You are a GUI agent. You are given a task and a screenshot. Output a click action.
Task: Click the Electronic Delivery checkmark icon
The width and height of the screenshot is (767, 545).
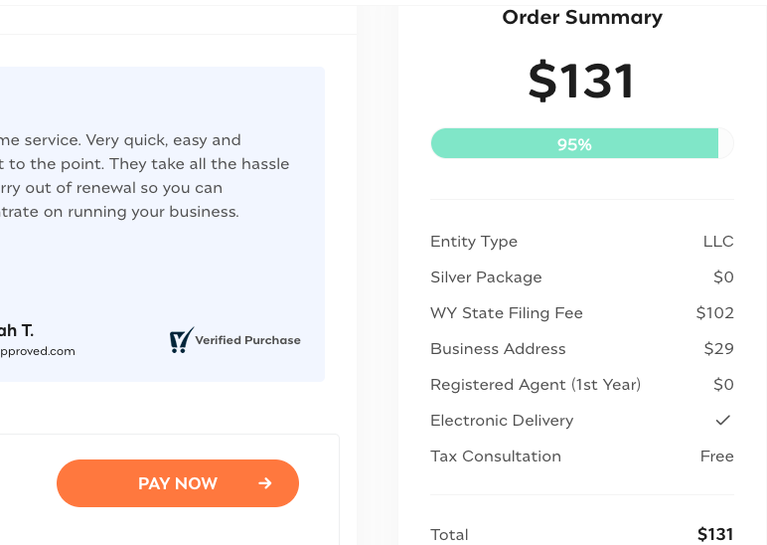click(723, 420)
